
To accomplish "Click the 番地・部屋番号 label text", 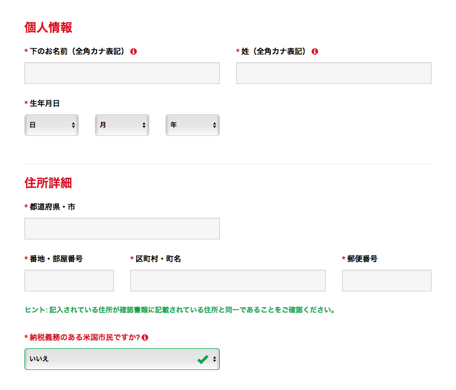I will (x=56, y=259).
